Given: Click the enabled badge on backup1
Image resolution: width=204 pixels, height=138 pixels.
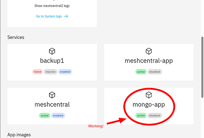Looking at the screenshot, I should (65, 72).
